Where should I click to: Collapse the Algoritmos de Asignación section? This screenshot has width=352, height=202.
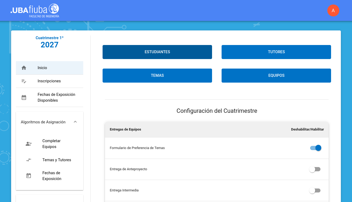point(75,122)
